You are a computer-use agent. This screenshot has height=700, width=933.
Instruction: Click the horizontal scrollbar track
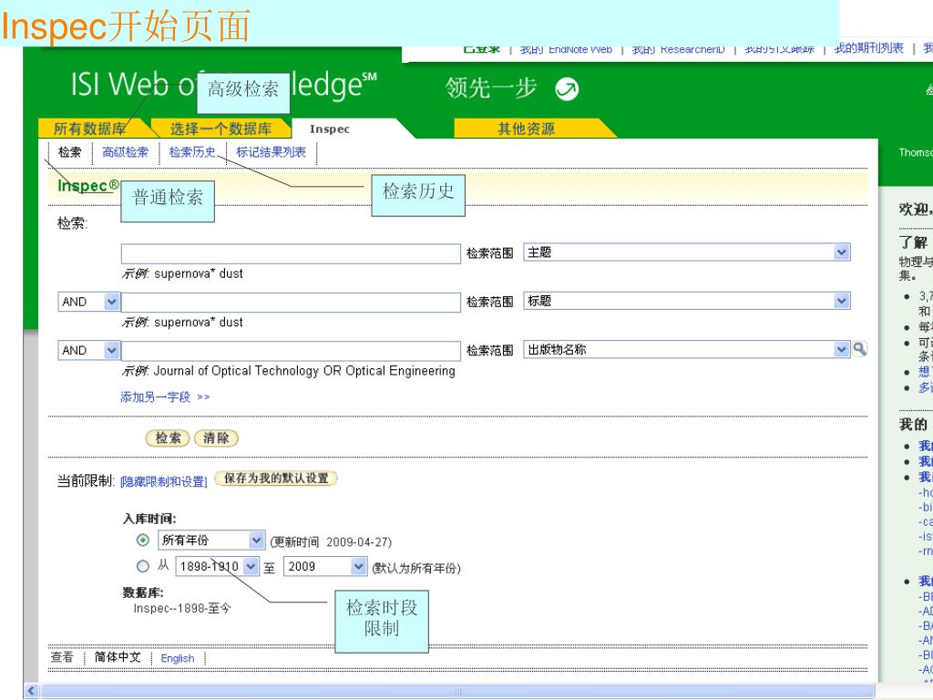coord(457,691)
